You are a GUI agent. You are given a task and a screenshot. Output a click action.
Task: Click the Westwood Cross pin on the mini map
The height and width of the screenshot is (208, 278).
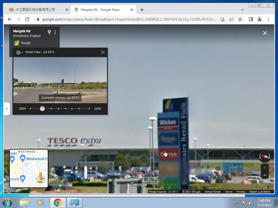[23, 158]
